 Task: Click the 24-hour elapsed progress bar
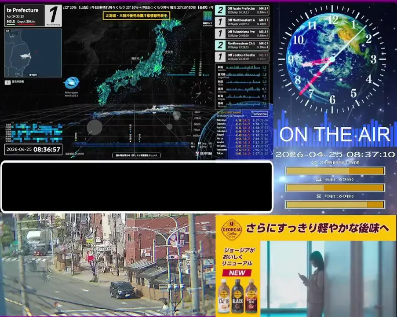click(x=335, y=171)
